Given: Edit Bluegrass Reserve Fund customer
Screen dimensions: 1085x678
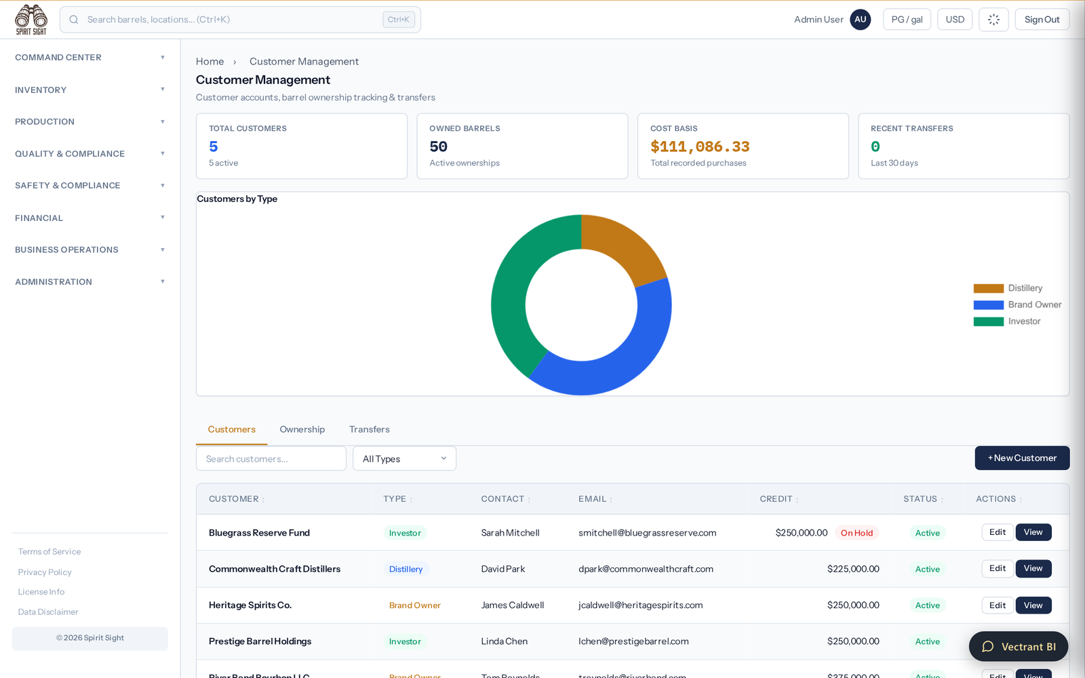Looking at the screenshot, I should tap(998, 532).
